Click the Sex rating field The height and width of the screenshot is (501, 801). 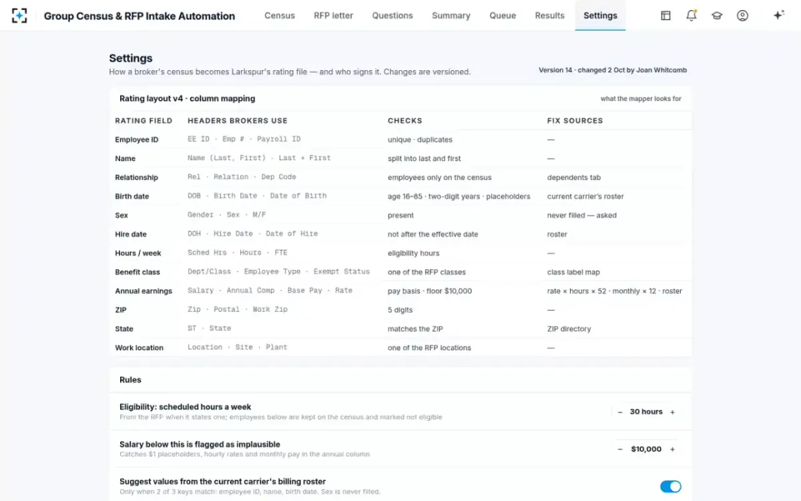(121, 215)
